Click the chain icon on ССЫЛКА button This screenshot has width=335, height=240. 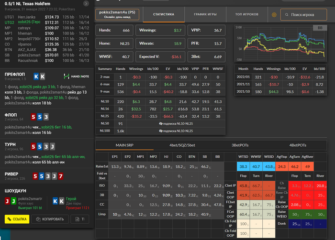(9, 219)
